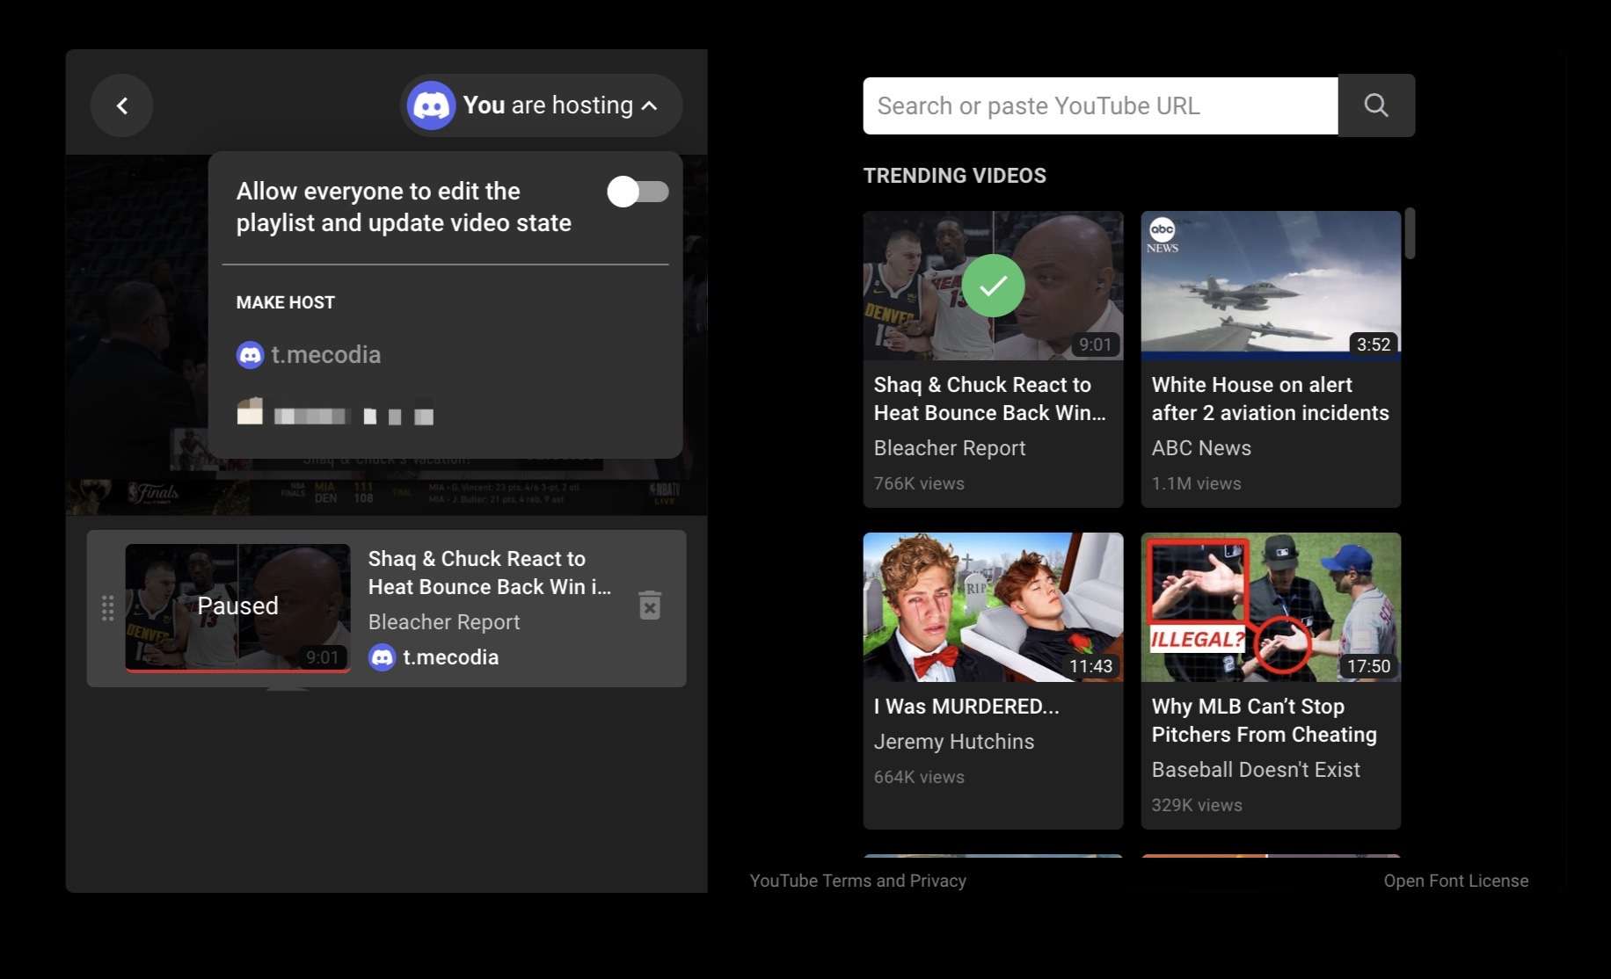Select 'I Was MURDERED...' video thumbnail
The image size is (1611, 979).
pyautogui.click(x=993, y=607)
